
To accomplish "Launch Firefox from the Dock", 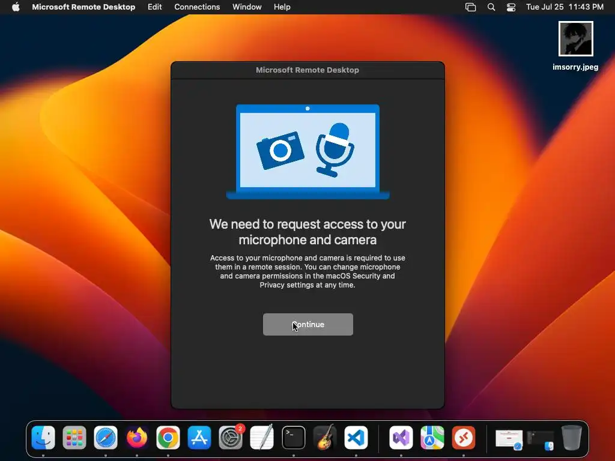I will (x=137, y=437).
